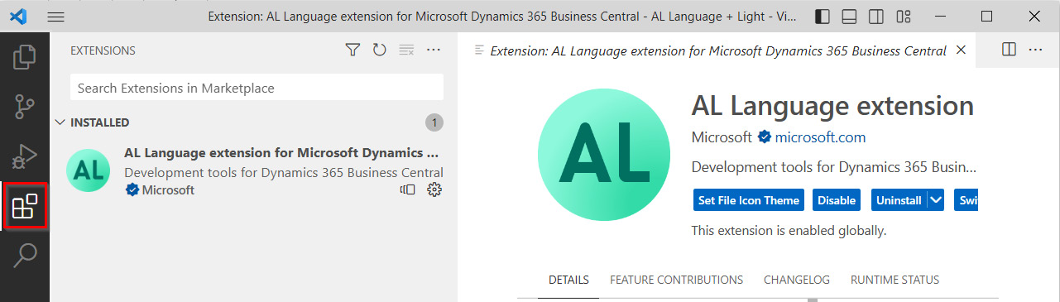
Task: Click the verified publisher badge by microsoft.com
Action: (x=765, y=137)
